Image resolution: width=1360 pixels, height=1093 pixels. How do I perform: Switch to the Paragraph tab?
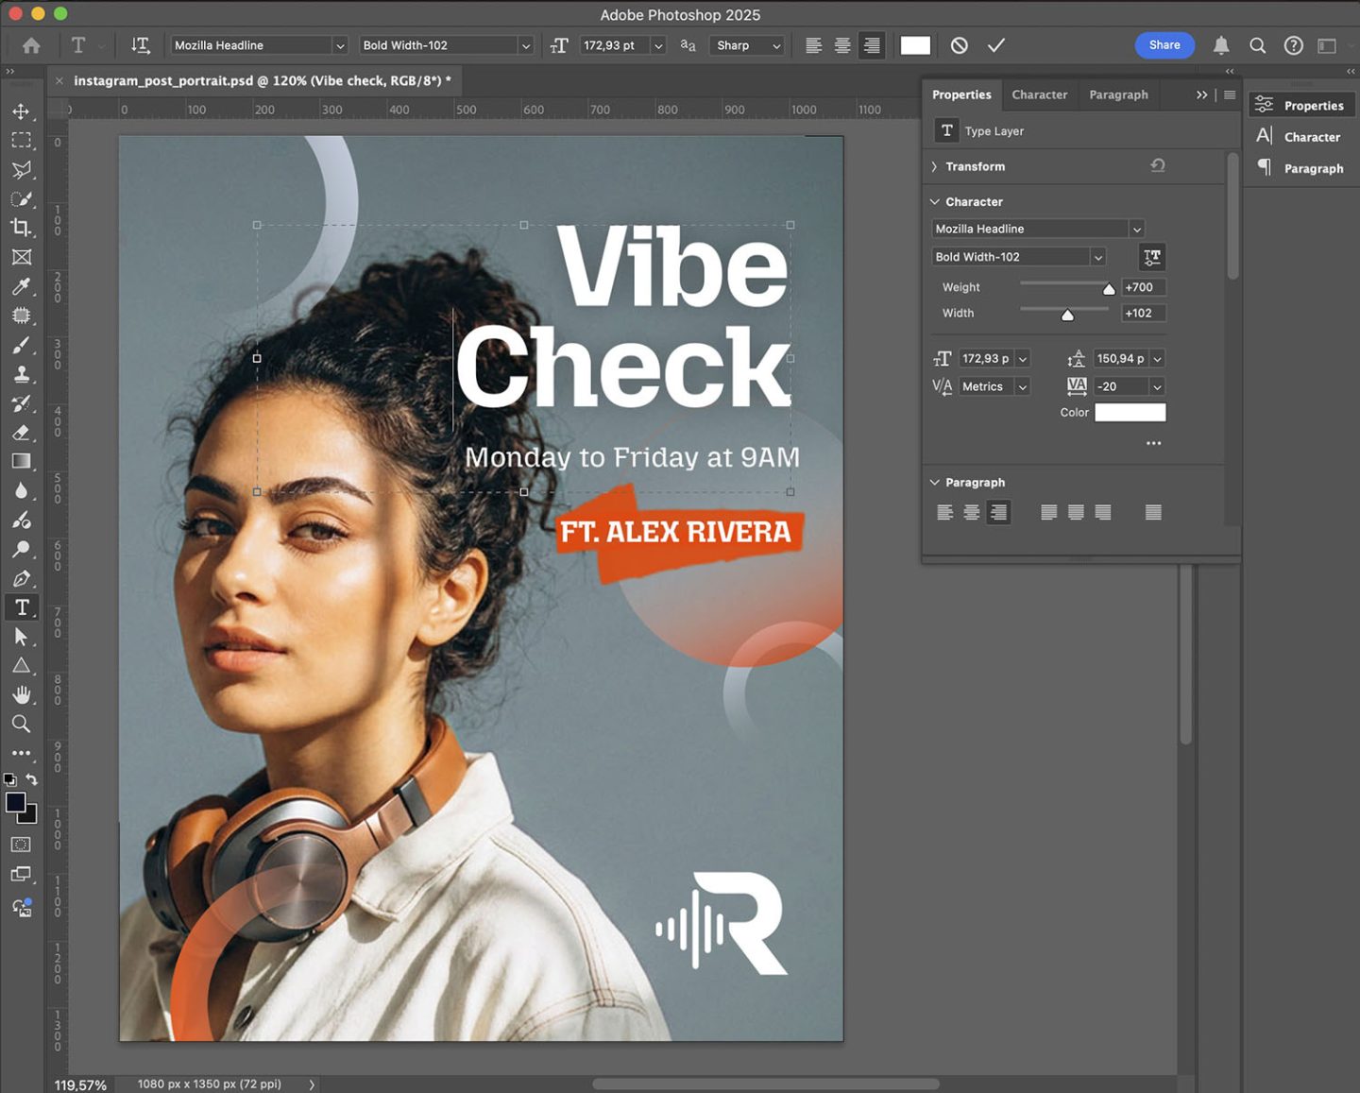tap(1118, 94)
